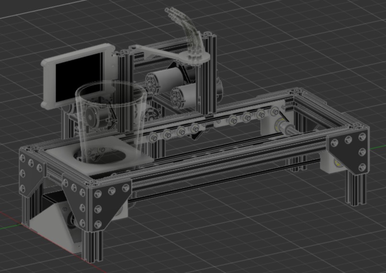Select the transparent cup object

[112, 121]
